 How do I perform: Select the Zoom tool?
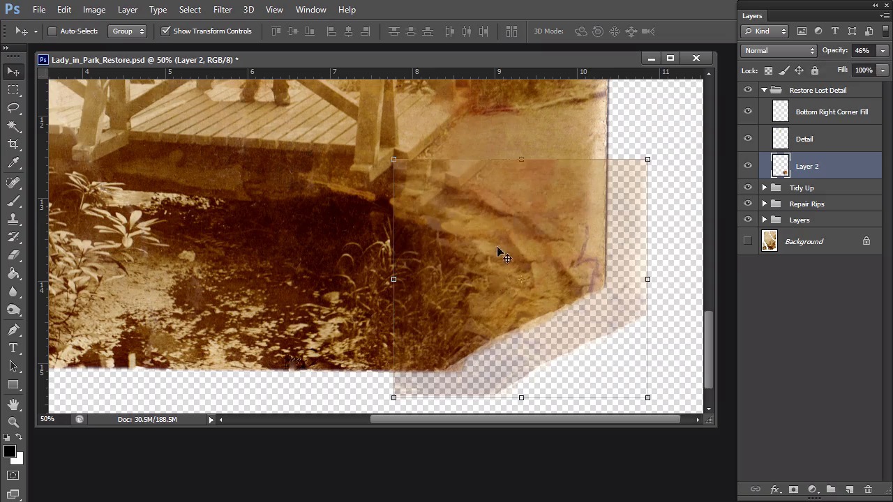pyautogui.click(x=13, y=422)
